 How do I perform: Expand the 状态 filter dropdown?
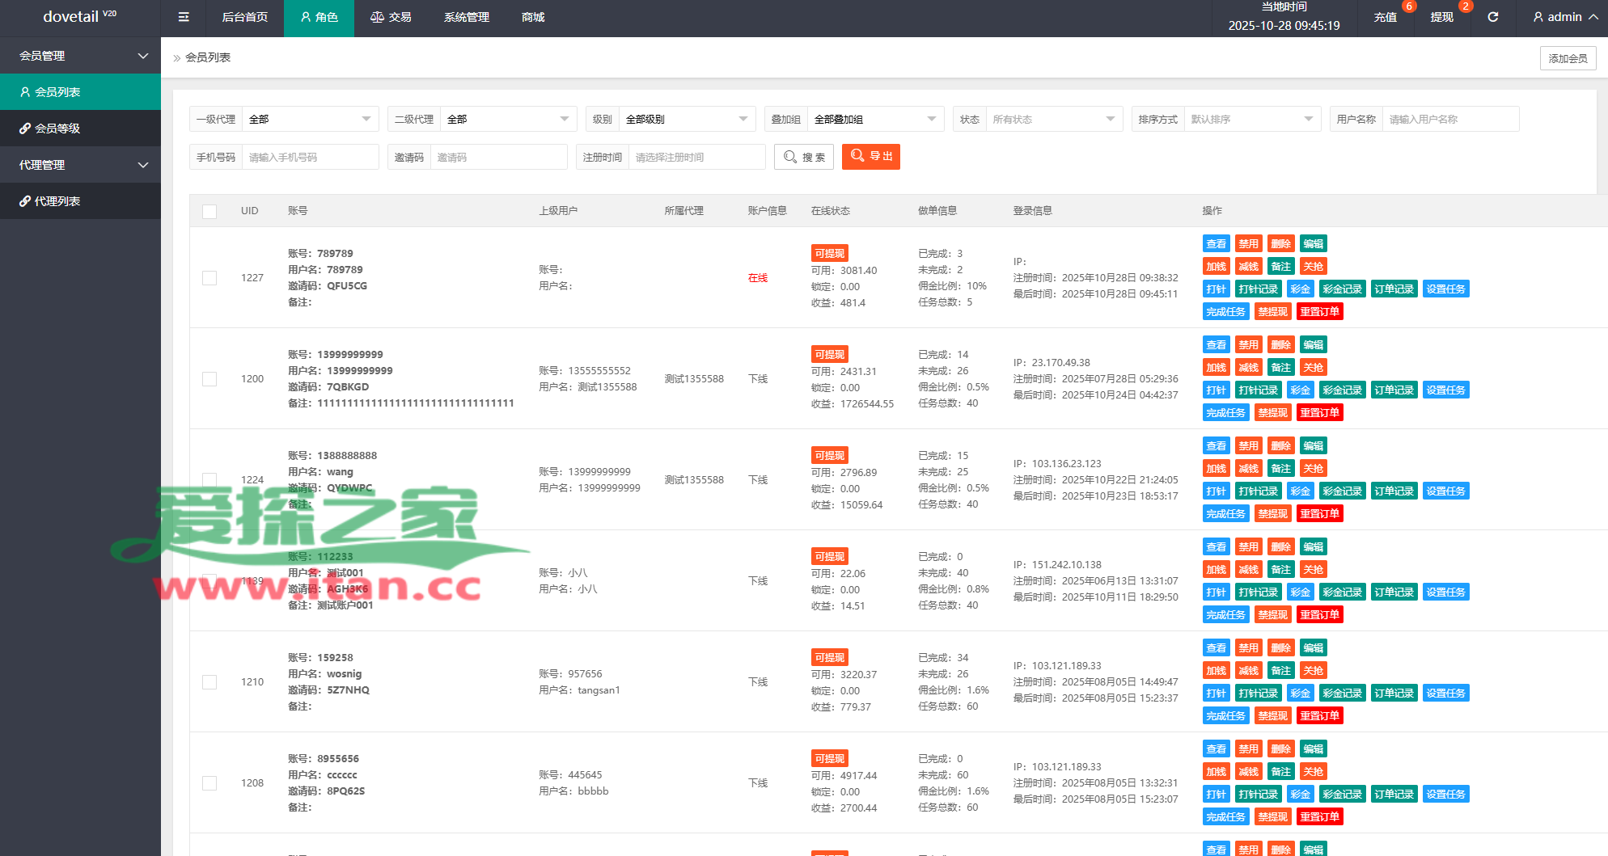pos(1052,120)
